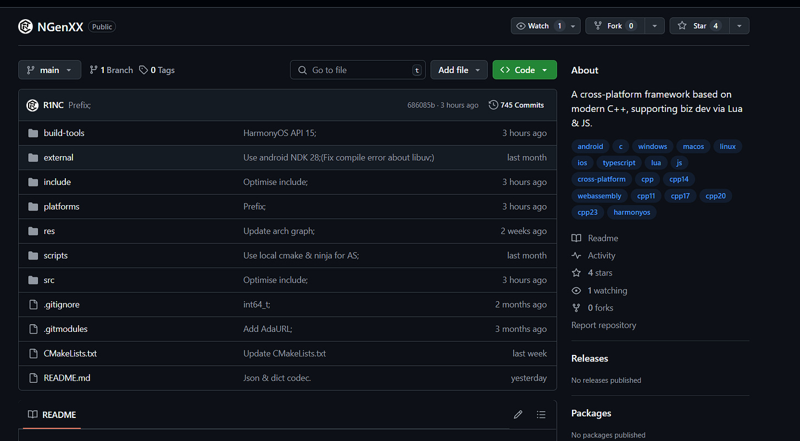800x441 pixels.
Task: Click the cpp23 topic tag
Action: pos(587,212)
